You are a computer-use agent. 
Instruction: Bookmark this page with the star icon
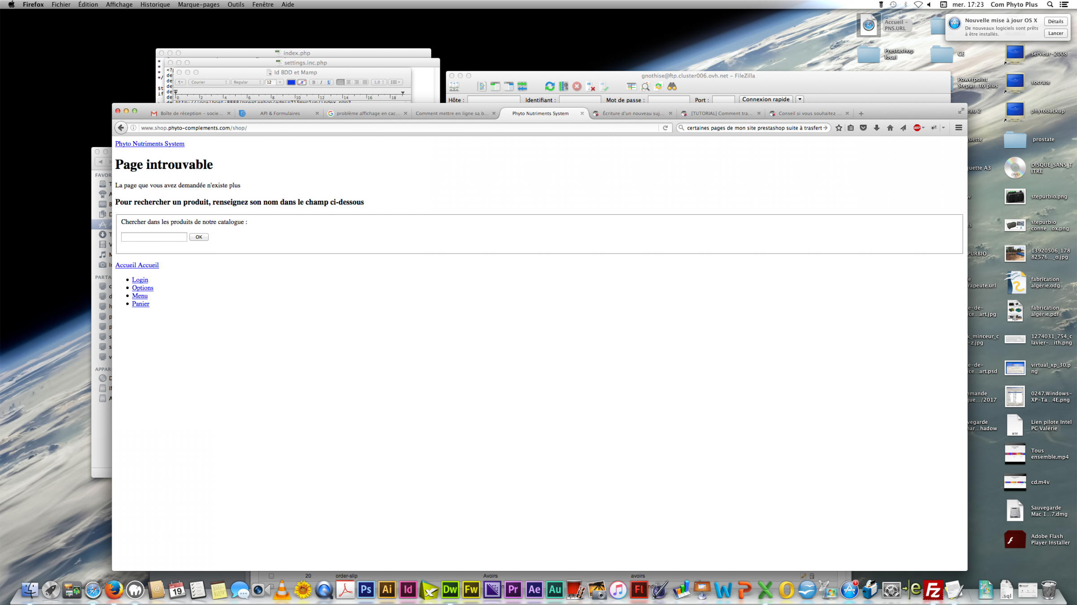(838, 128)
